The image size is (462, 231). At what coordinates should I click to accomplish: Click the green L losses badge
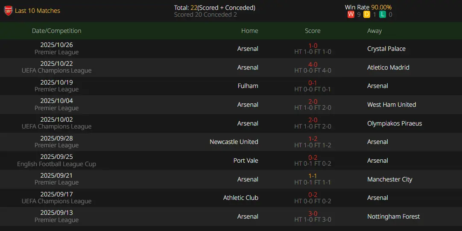(383, 15)
